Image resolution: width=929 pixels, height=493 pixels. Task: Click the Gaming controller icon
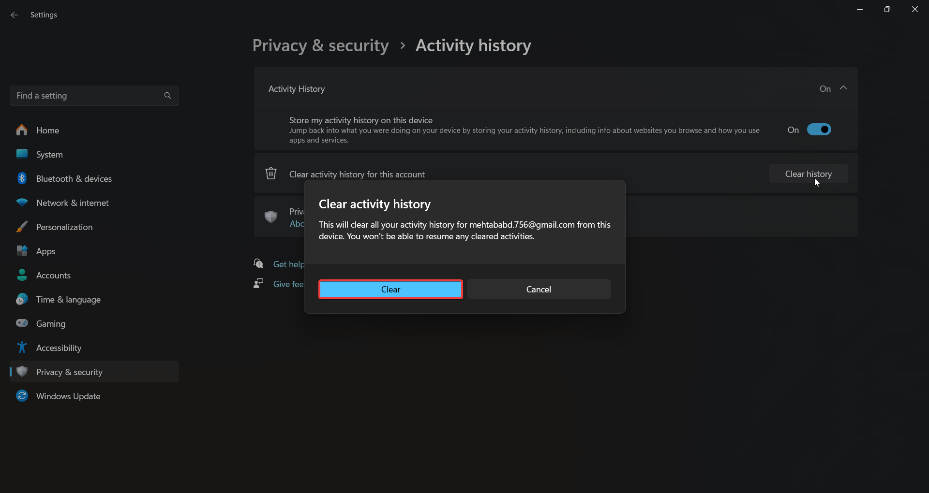click(22, 323)
